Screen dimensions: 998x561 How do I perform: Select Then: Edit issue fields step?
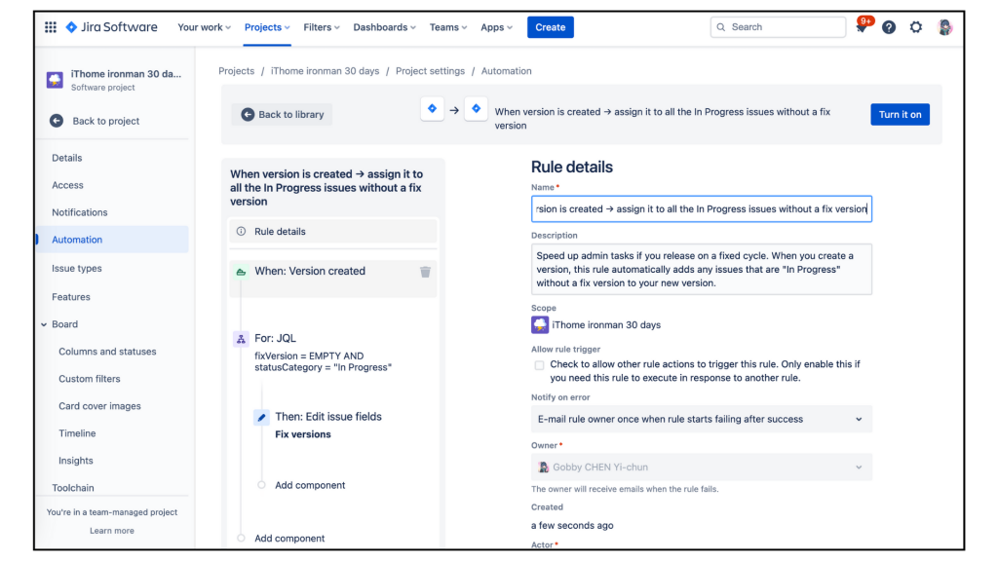(x=328, y=417)
